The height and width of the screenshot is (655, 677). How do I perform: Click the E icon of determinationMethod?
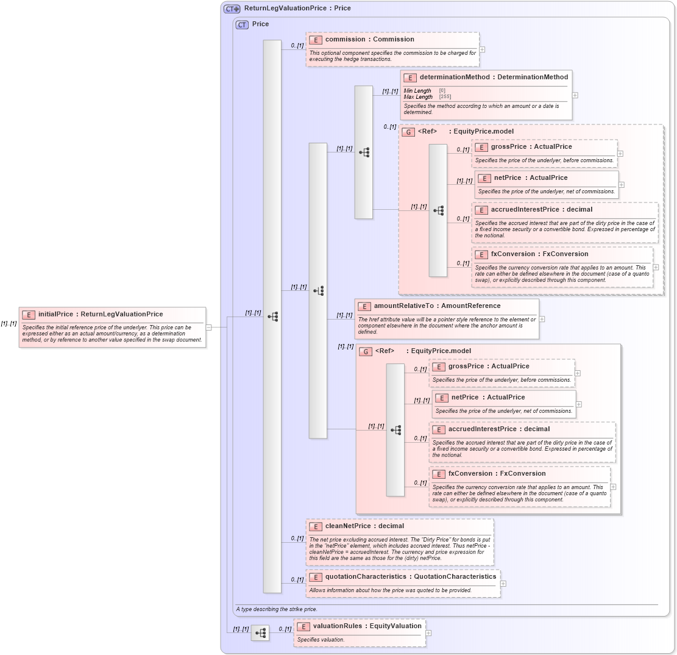coord(409,77)
